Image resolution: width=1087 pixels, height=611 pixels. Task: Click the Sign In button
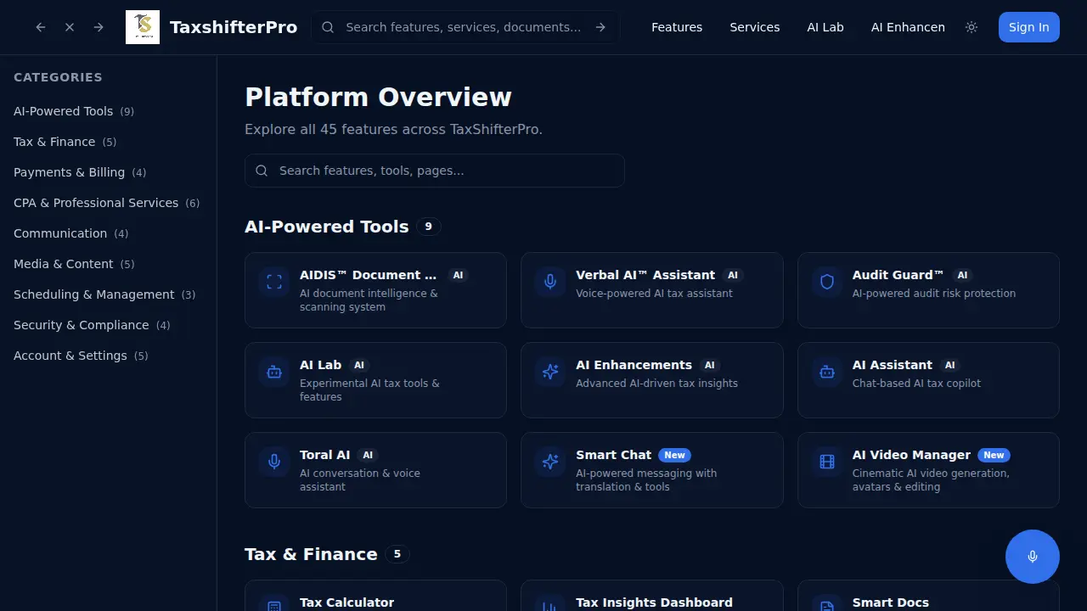click(1029, 27)
